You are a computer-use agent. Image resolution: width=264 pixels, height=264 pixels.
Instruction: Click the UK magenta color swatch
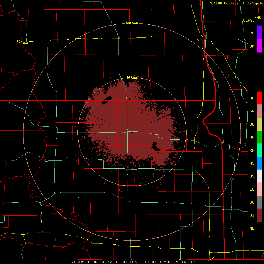259,46
